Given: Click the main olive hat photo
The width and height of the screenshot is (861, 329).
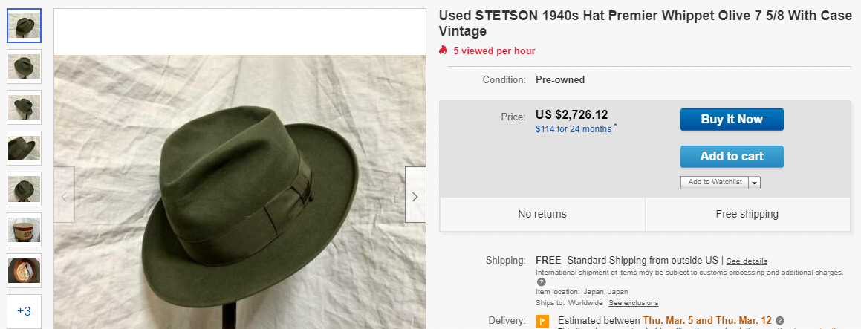Looking at the screenshot, I should [x=240, y=192].
